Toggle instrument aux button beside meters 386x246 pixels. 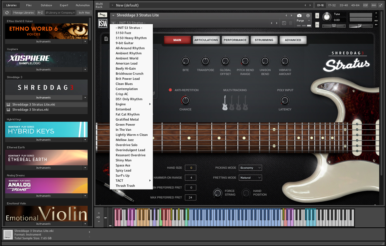point(376,20)
